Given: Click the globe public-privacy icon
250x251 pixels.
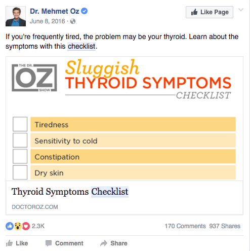Looking at the screenshot, I should click(x=73, y=21).
